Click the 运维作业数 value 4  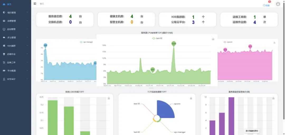pyautogui.click(x=255, y=22)
